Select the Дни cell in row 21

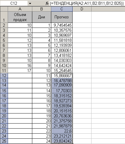pos(41,121)
